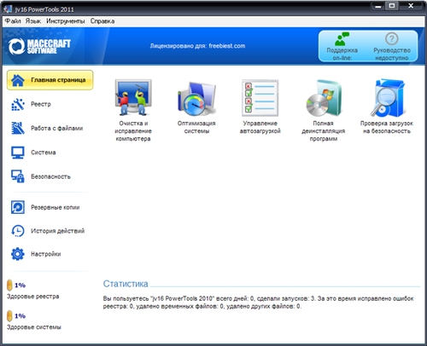Open the full program uninstaller disc icon
Screen dimensions: 427x346
[324, 98]
